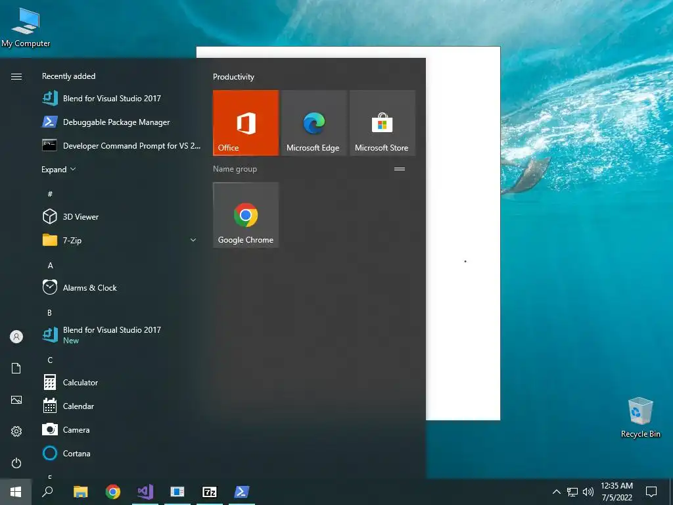This screenshot has width=673, height=505.
Task: Jump to letter C section header
Action: click(x=50, y=360)
